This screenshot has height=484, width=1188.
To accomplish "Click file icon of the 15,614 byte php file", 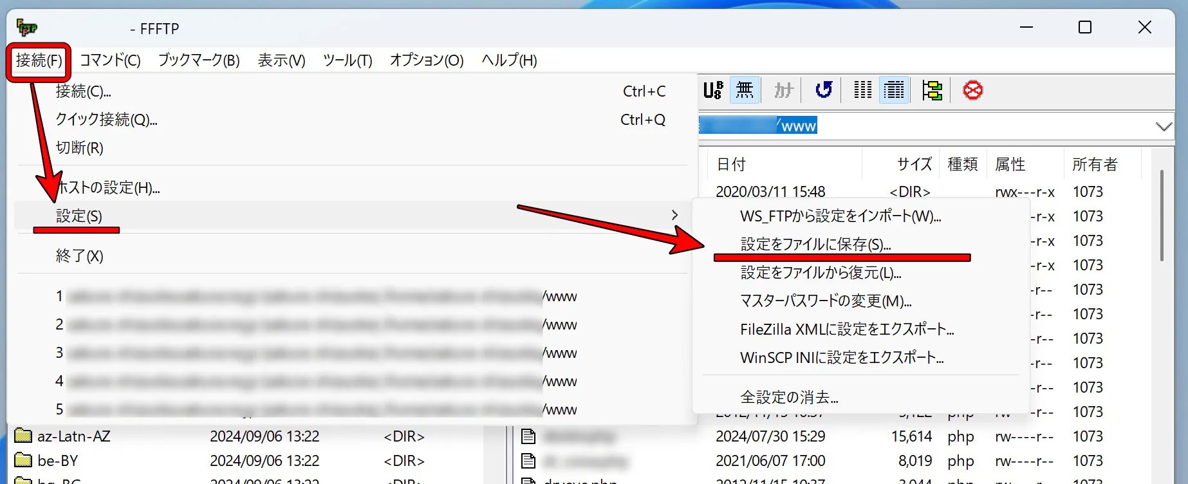I will click(x=528, y=436).
